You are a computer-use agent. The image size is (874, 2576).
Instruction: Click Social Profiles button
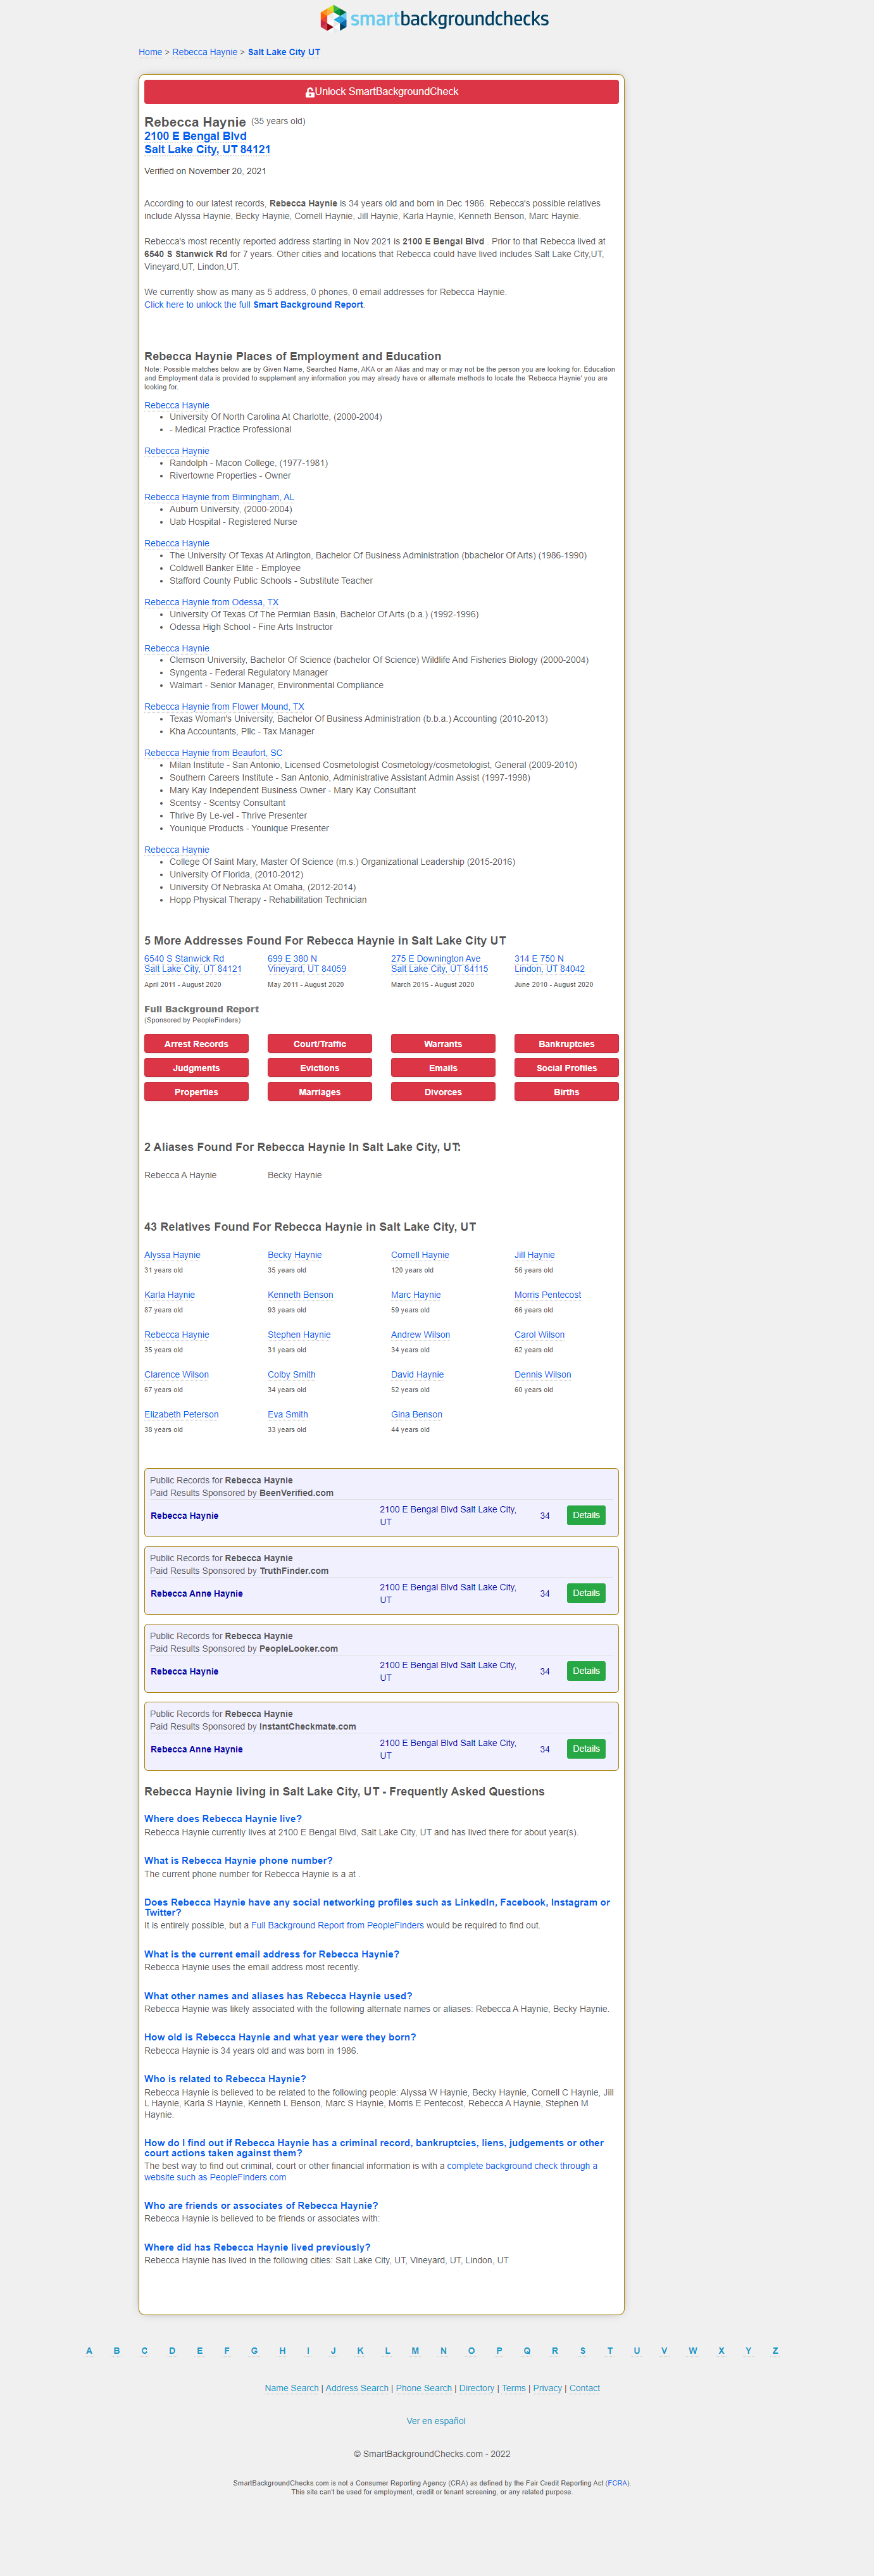tap(567, 1068)
